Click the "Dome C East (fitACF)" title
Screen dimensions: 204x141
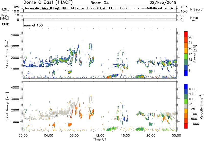48,2
